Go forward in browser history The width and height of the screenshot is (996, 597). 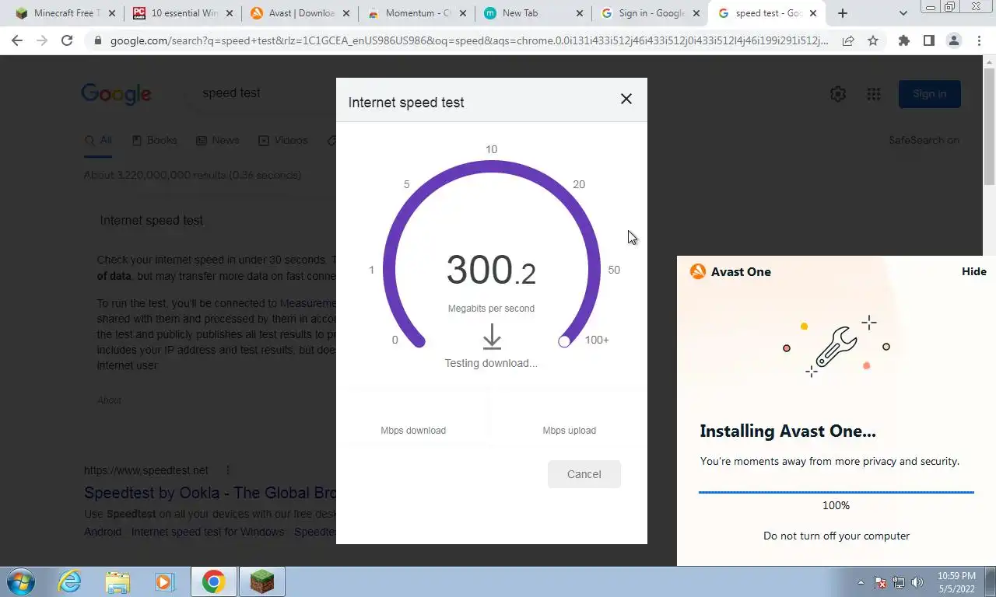pyautogui.click(x=42, y=40)
